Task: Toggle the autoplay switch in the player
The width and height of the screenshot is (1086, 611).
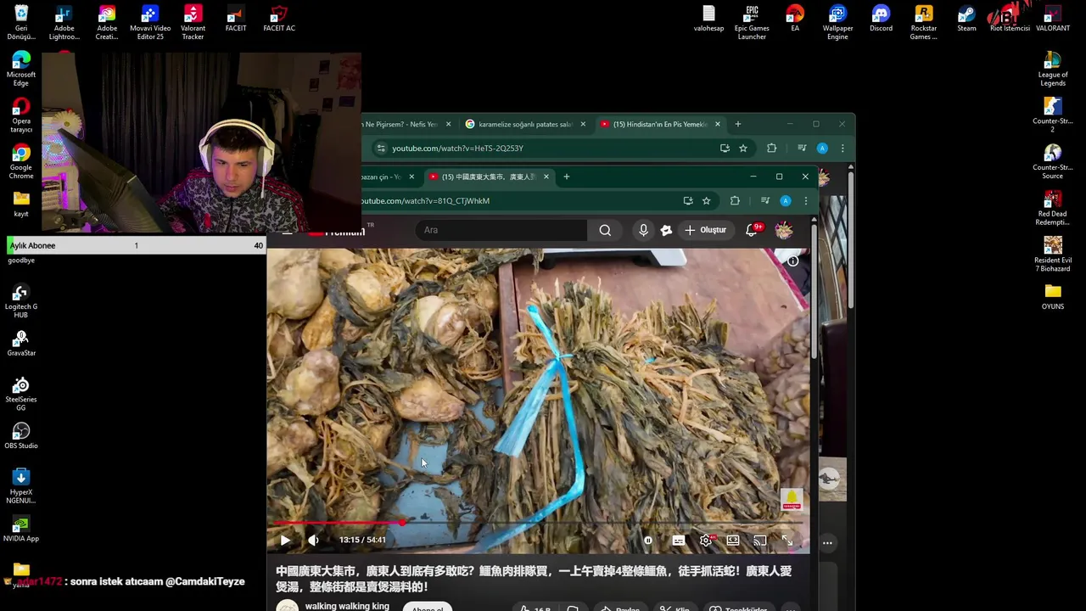Action: pyautogui.click(x=648, y=541)
